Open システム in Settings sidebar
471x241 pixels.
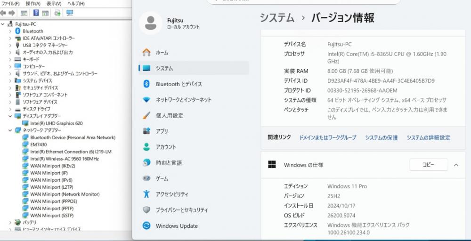click(194, 68)
